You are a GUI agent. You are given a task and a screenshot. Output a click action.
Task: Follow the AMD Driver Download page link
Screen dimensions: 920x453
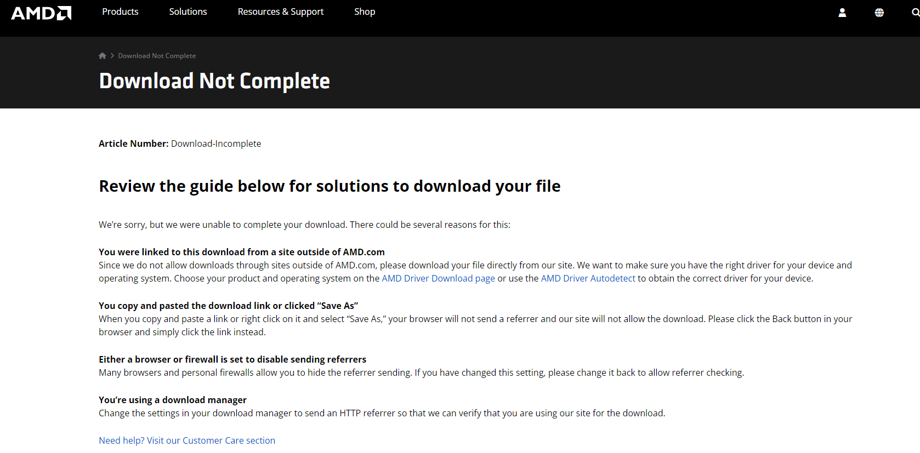tap(438, 278)
